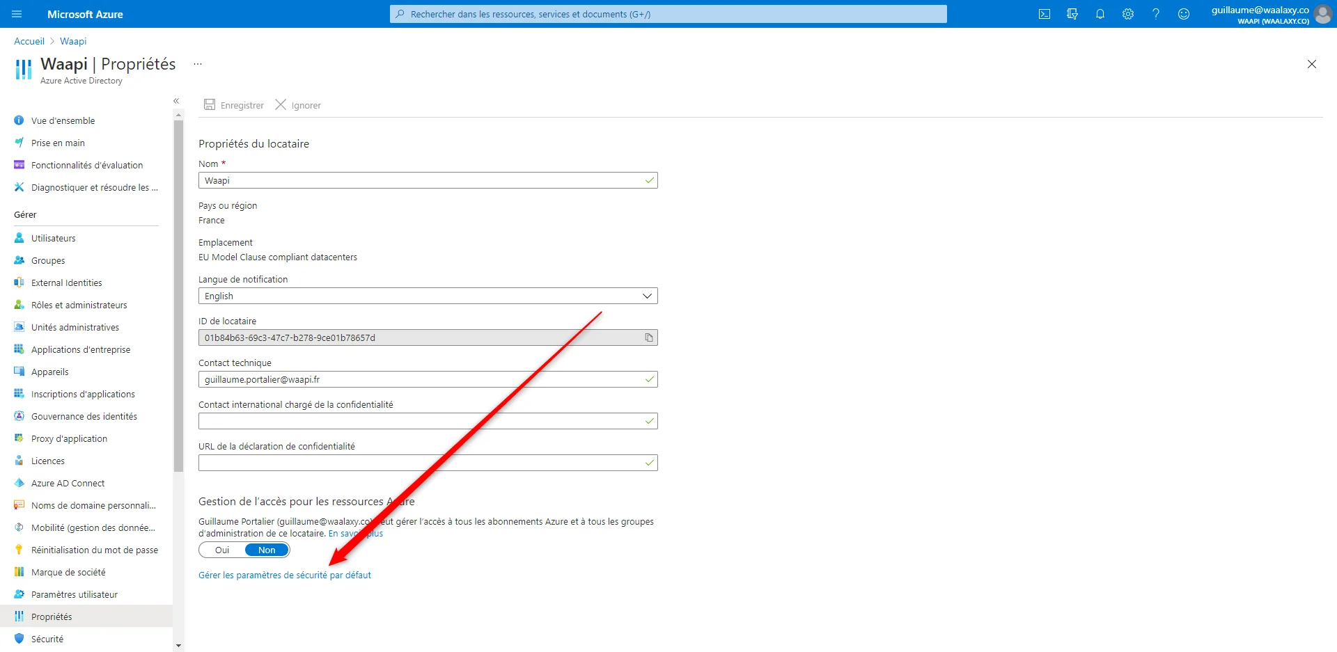Click the sidebar scrollbar down arrow

point(178,646)
